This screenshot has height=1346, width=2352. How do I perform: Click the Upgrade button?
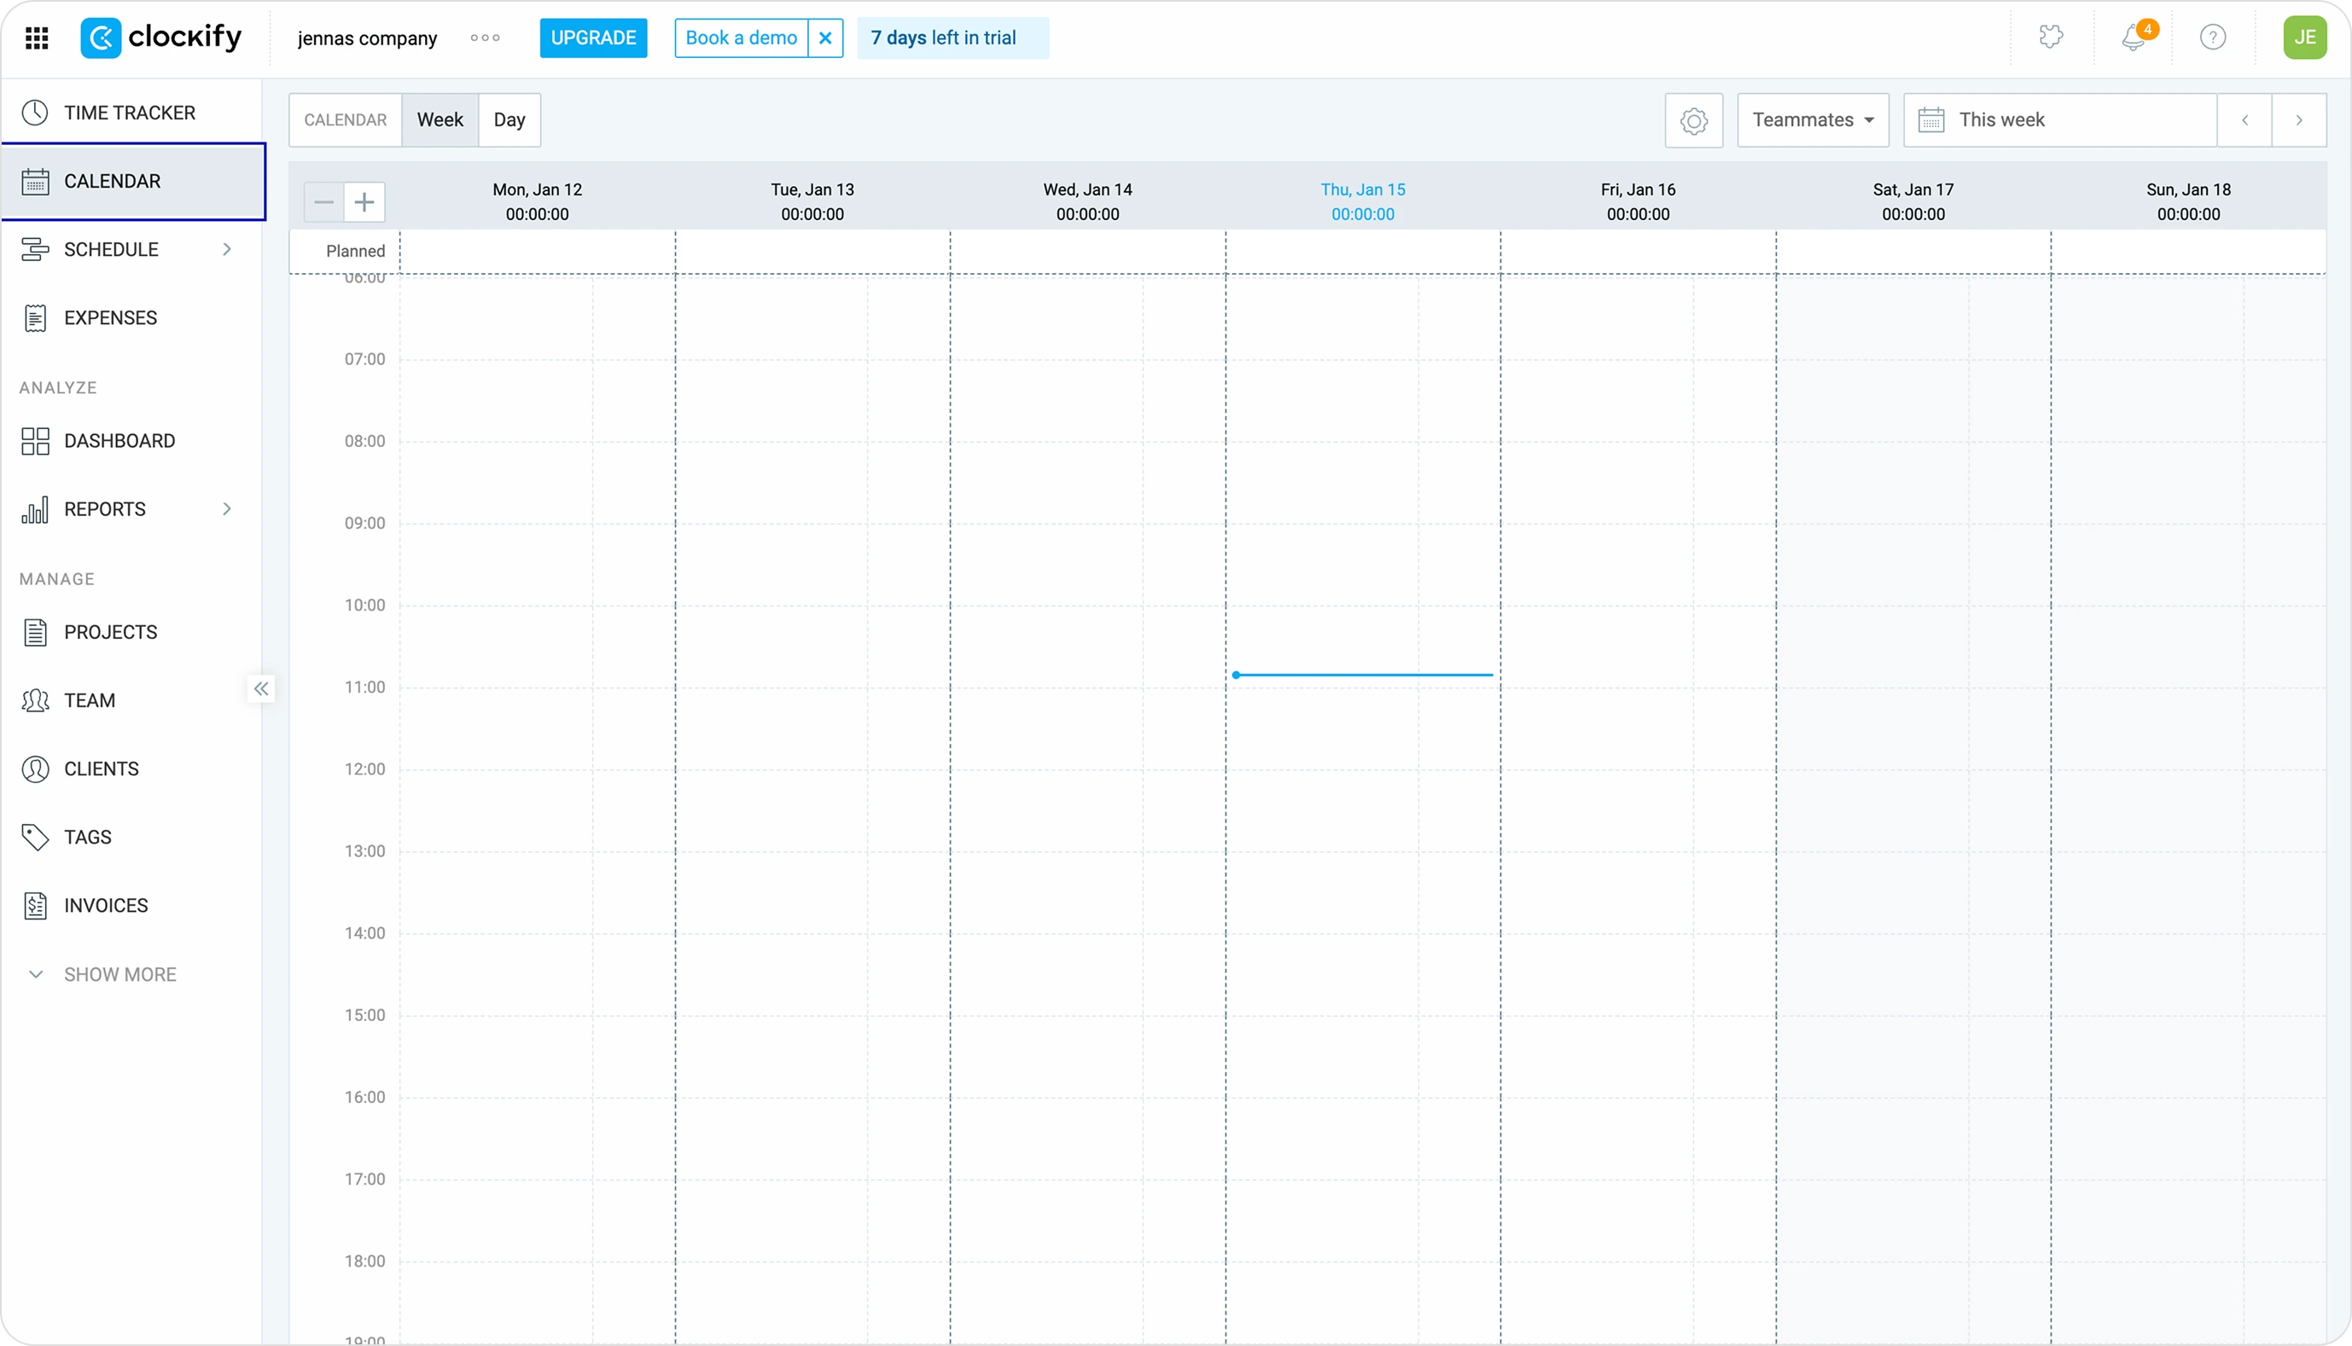click(x=593, y=38)
